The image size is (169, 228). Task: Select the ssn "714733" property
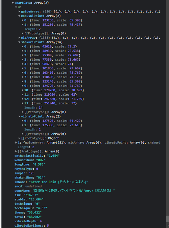pos(26,195)
